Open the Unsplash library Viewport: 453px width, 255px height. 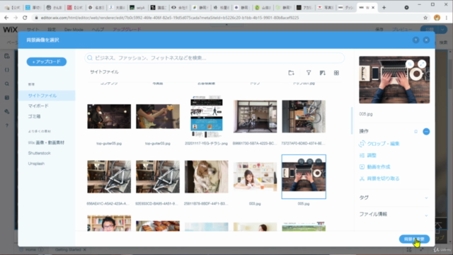pos(36,164)
